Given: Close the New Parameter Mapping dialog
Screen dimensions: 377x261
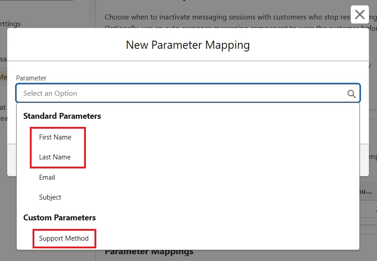Looking at the screenshot, I should 360,14.
